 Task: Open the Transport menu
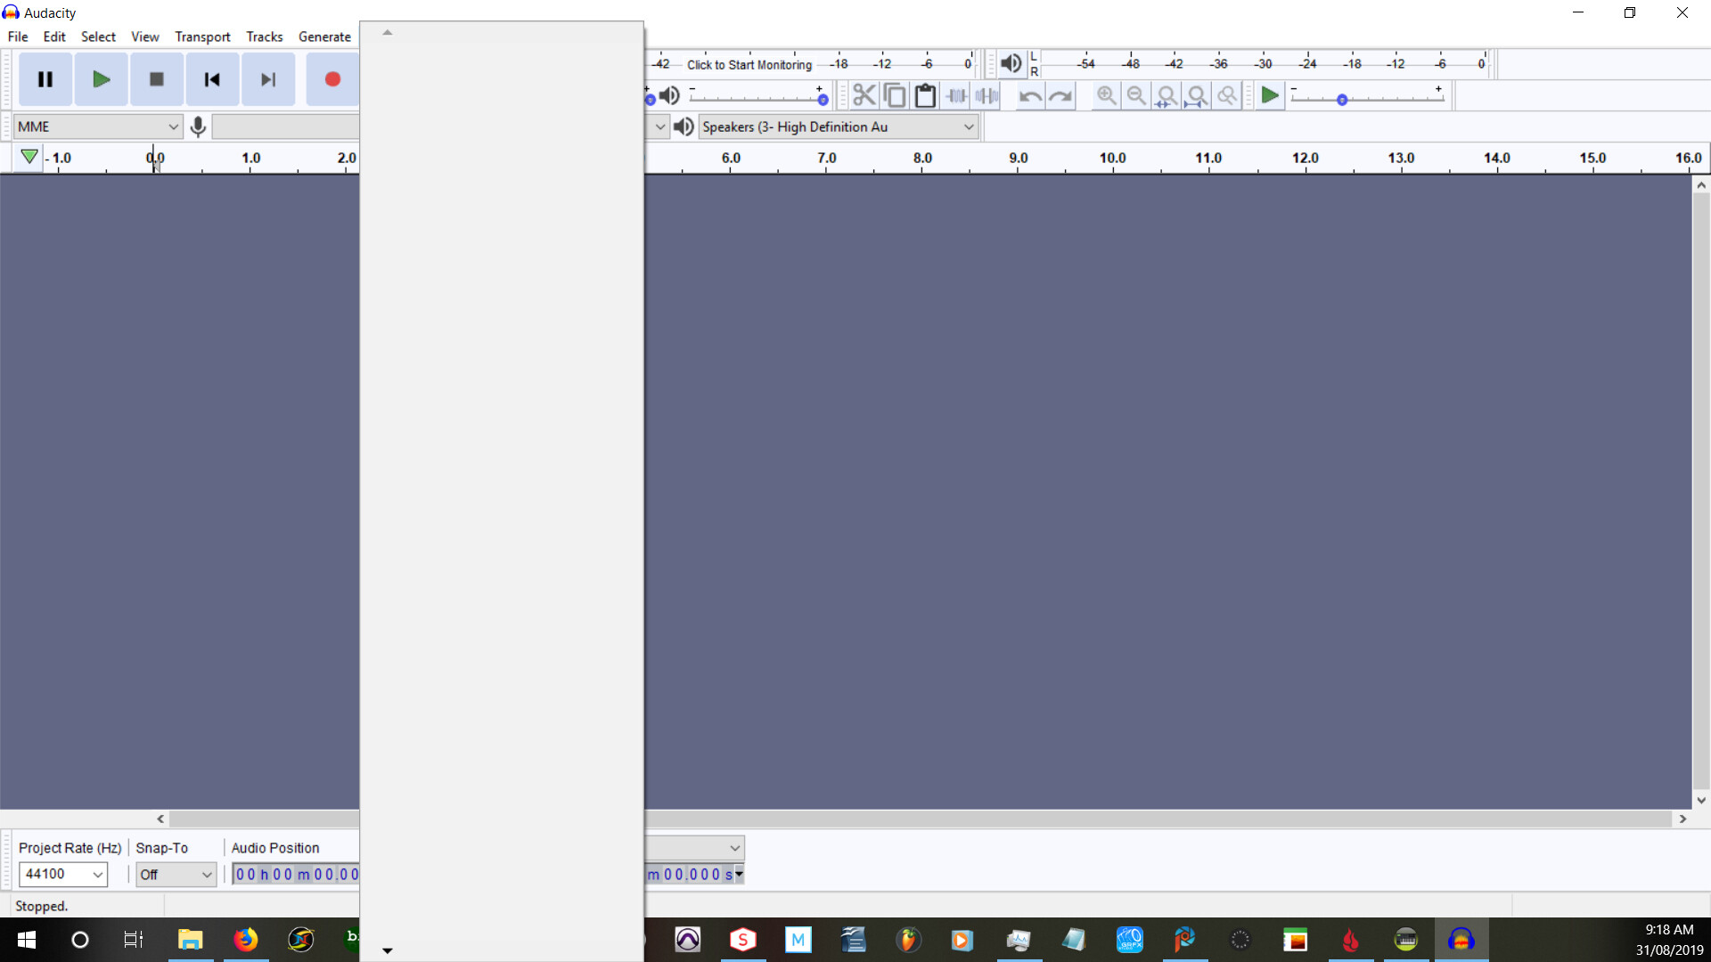click(202, 37)
